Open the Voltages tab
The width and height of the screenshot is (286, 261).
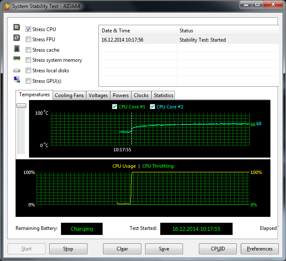(98, 95)
